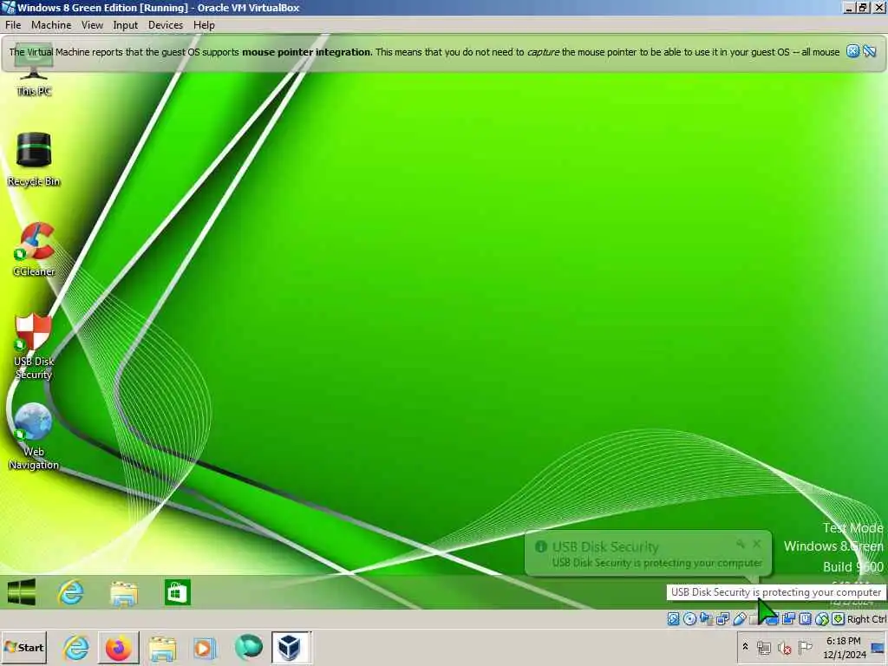Launch Firefox from the host taskbar
The image size is (888, 666).
point(118,647)
